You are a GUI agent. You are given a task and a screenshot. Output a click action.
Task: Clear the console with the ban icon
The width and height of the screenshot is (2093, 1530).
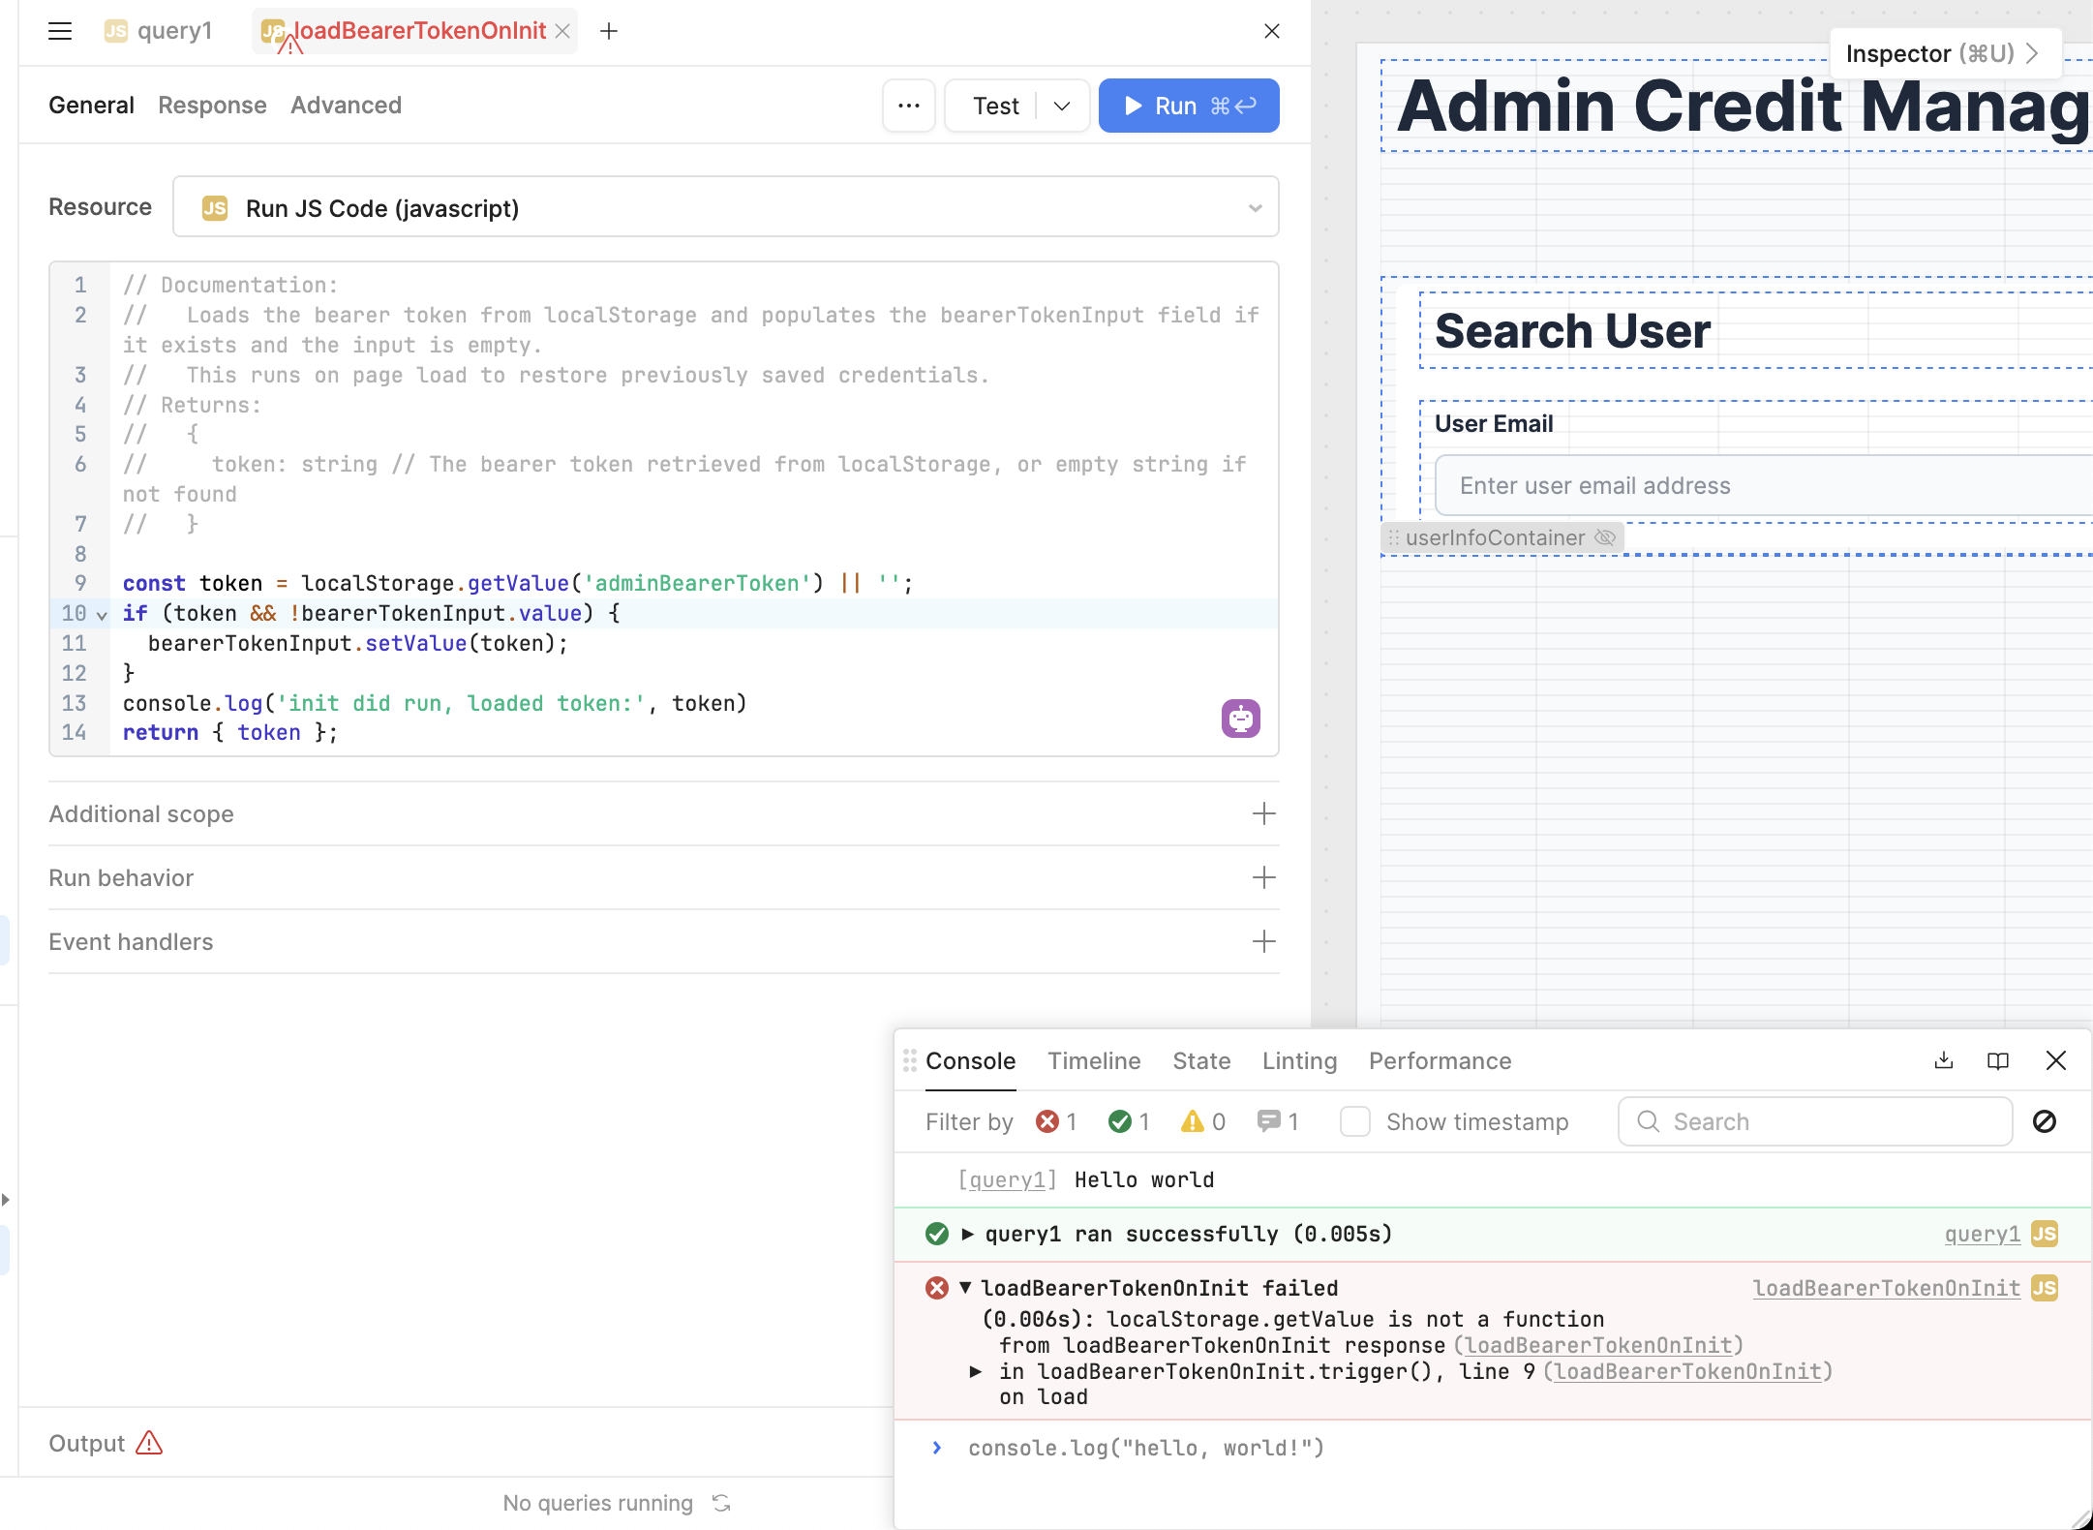tap(2044, 1121)
